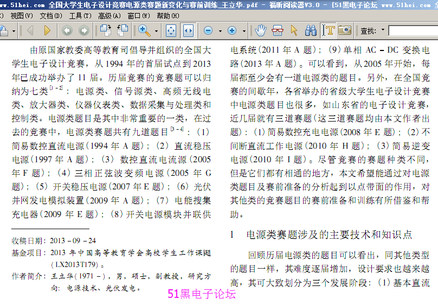The height and width of the screenshot is (305, 438).
Task: Open the 查找 options dropdown arrow
Action: coord(383,29)
